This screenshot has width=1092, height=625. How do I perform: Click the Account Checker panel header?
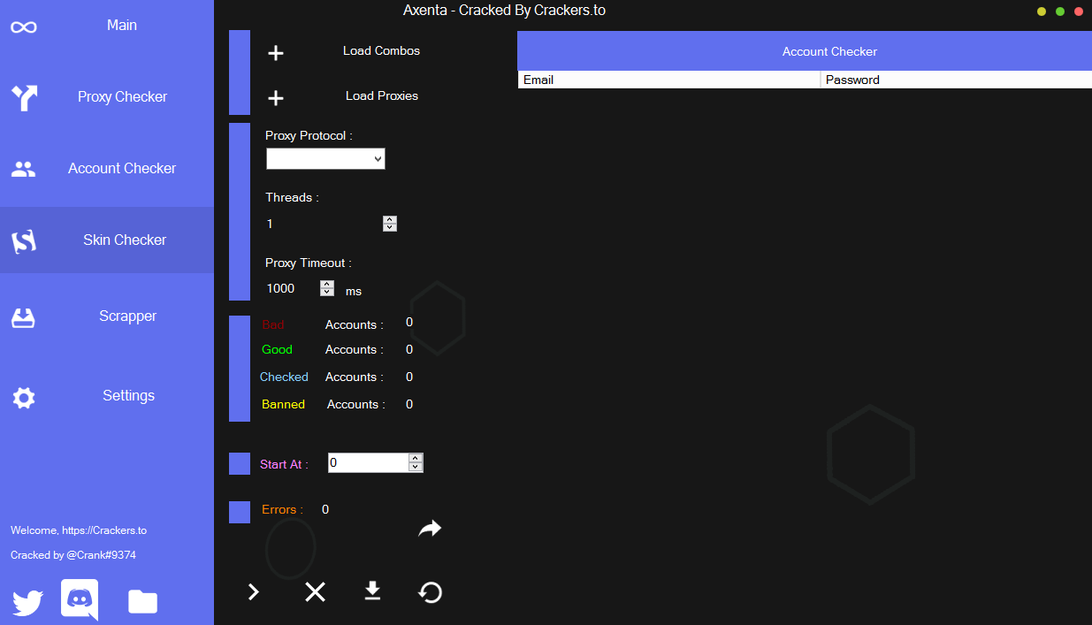(x=805, y=51)
